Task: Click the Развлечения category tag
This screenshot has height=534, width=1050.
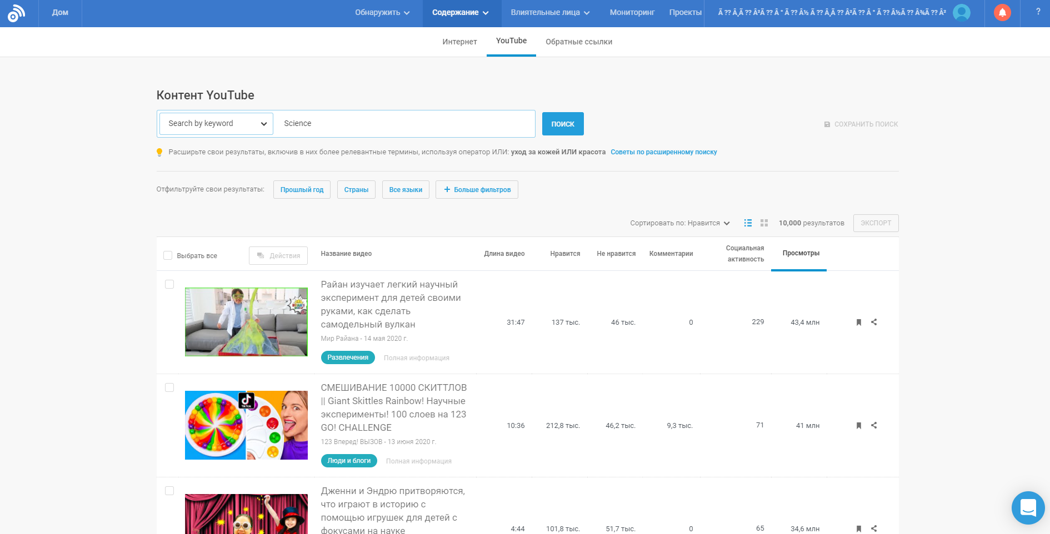Action: (x=348, y=357)
